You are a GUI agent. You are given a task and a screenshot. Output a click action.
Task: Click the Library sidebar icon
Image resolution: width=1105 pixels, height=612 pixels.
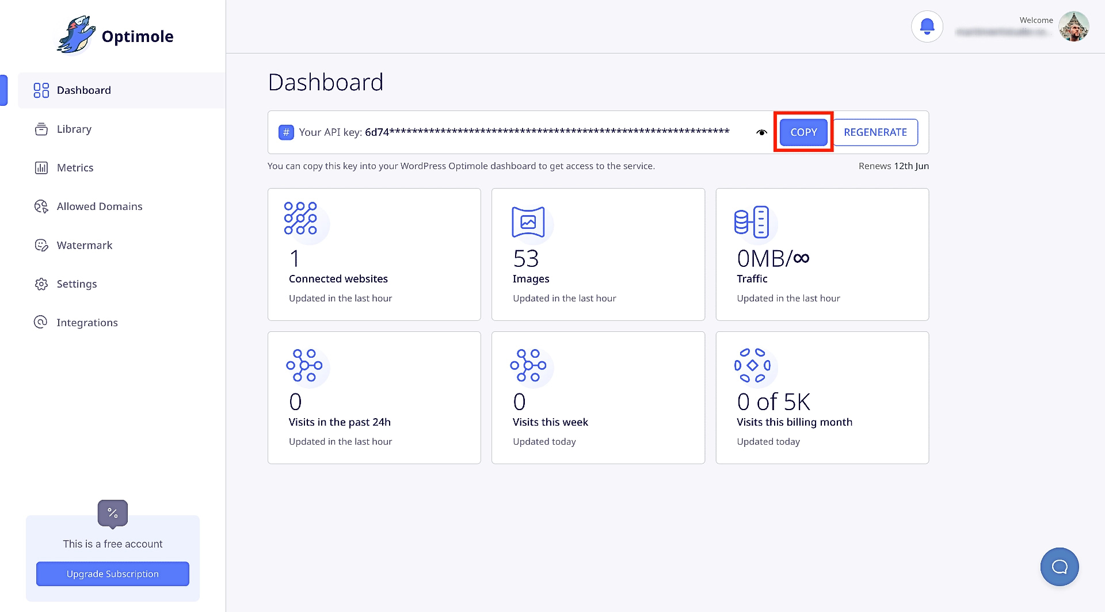[x=41, y=129]
